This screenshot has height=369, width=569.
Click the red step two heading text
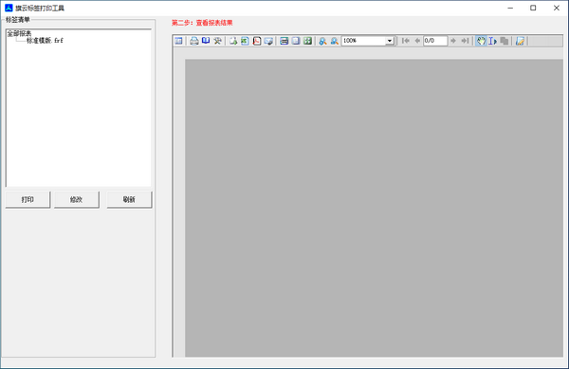click(202, 23)
